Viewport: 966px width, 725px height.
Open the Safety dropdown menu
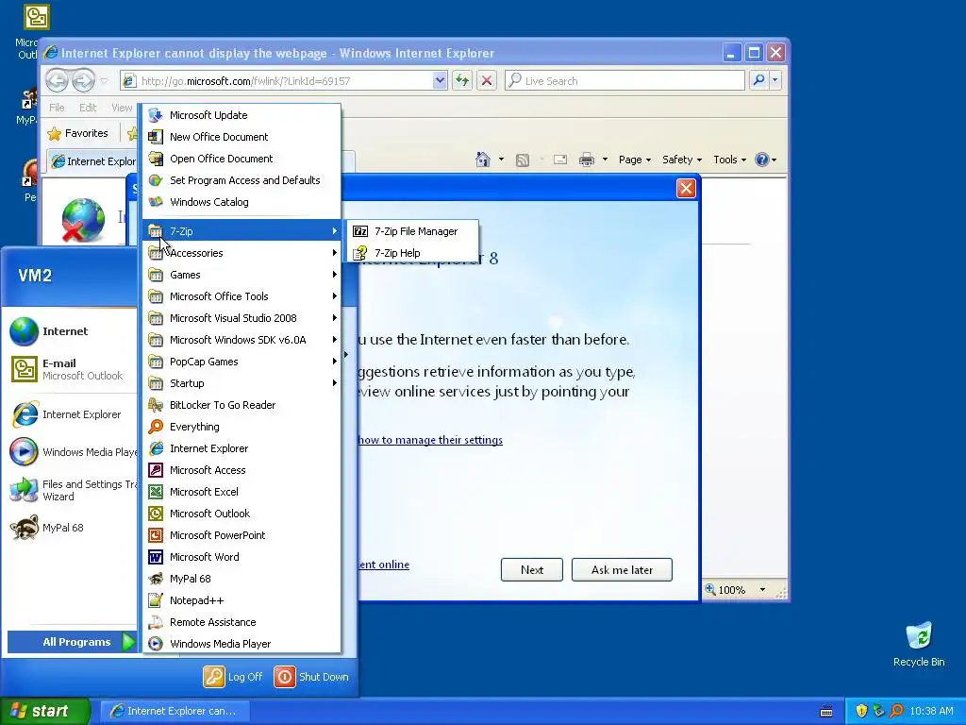[681, 160]
